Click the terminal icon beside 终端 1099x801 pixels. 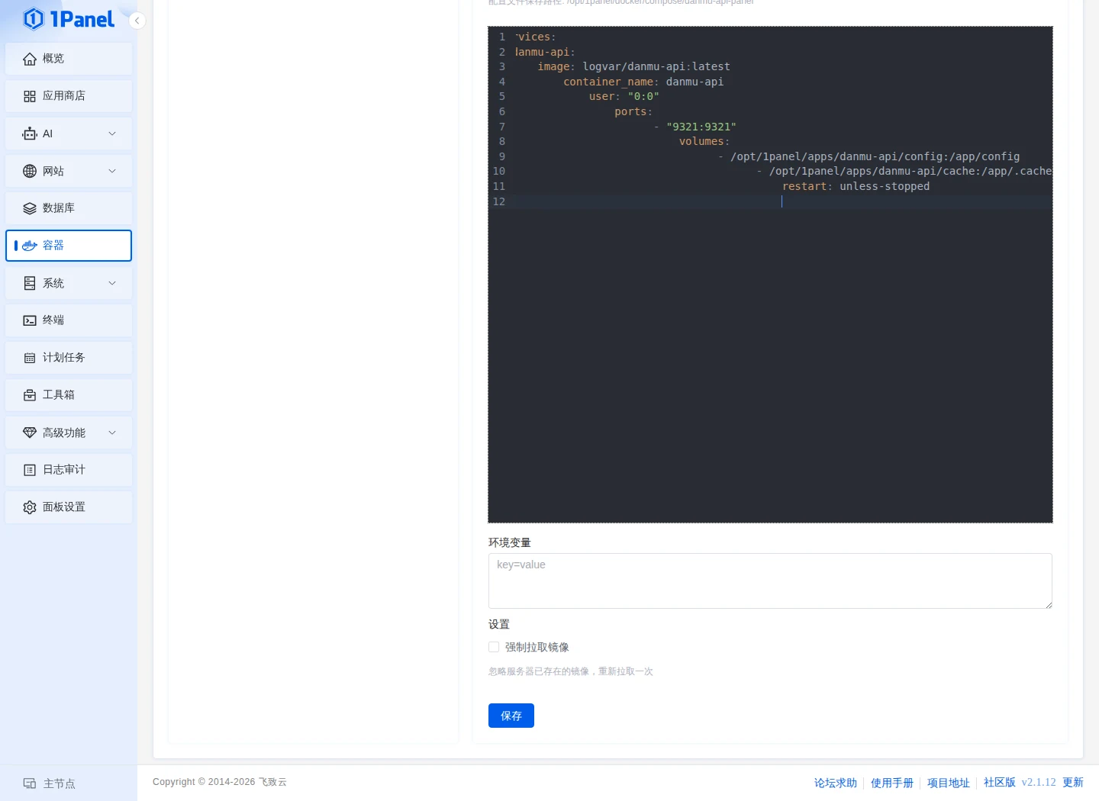30,320
